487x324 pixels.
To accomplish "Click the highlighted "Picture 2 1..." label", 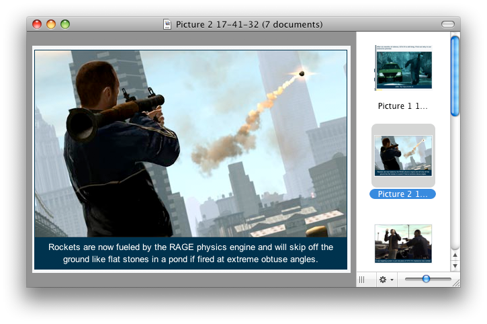I will pyautogui.click(x=402, y=194).
